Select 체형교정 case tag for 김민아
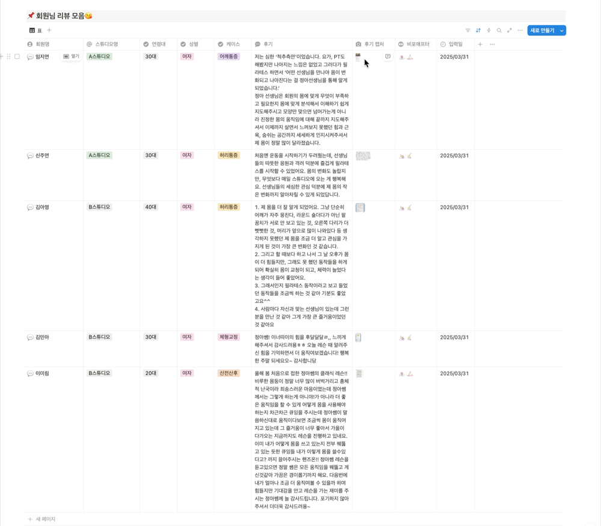The image size is (601, 526). [228, 337]
